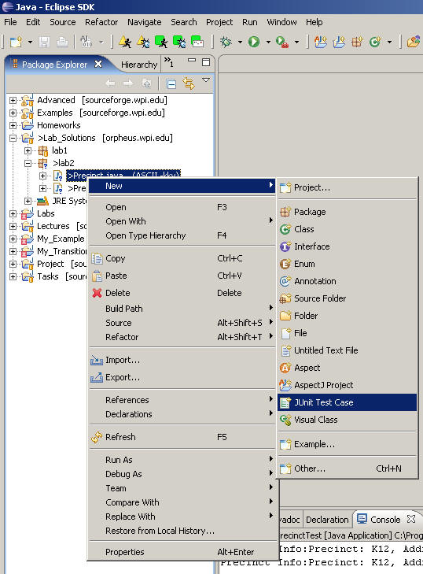
Task: Click the Visual Class icon in submenu
Action: pos(285,420)
